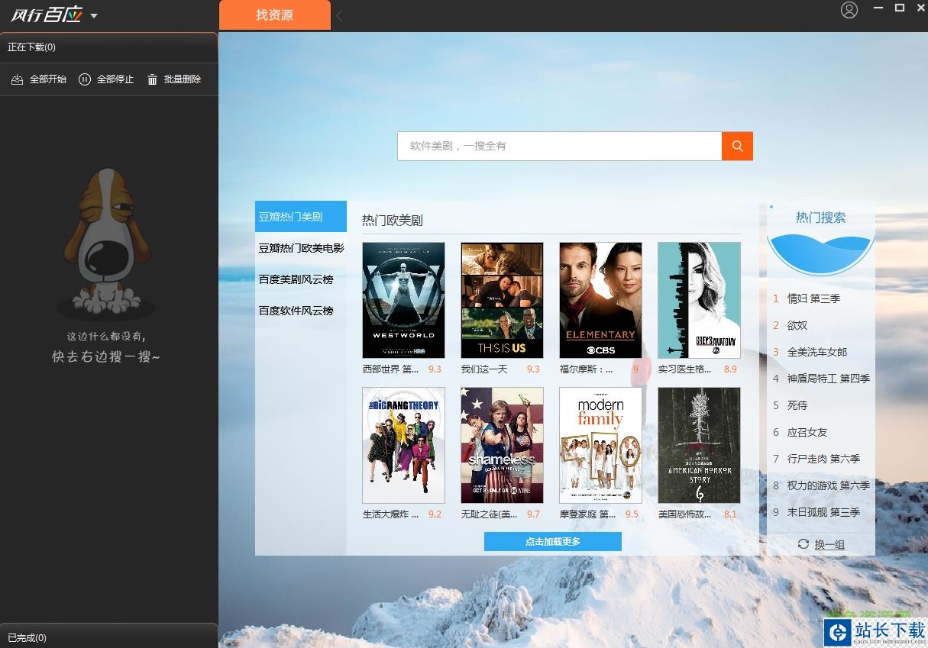Open 百度软件风云榜 list
928x648 pixels.
coord(296,311)
